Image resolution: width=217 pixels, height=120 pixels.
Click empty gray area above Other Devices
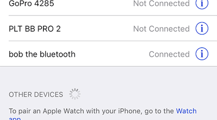[108, 77]
